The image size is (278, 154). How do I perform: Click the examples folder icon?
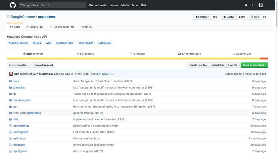pos(10,88)
